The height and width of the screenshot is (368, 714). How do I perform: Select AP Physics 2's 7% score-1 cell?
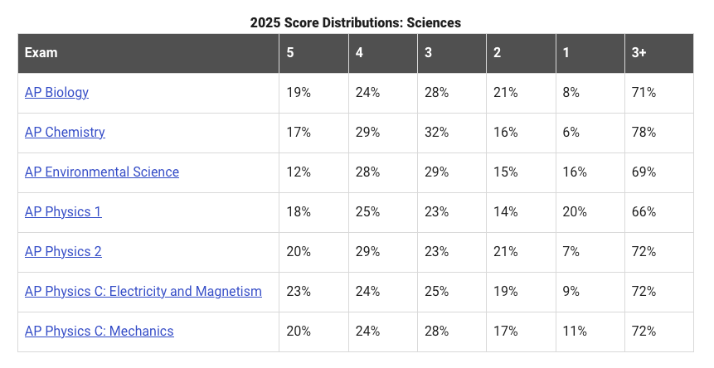[x=571, y=252]
